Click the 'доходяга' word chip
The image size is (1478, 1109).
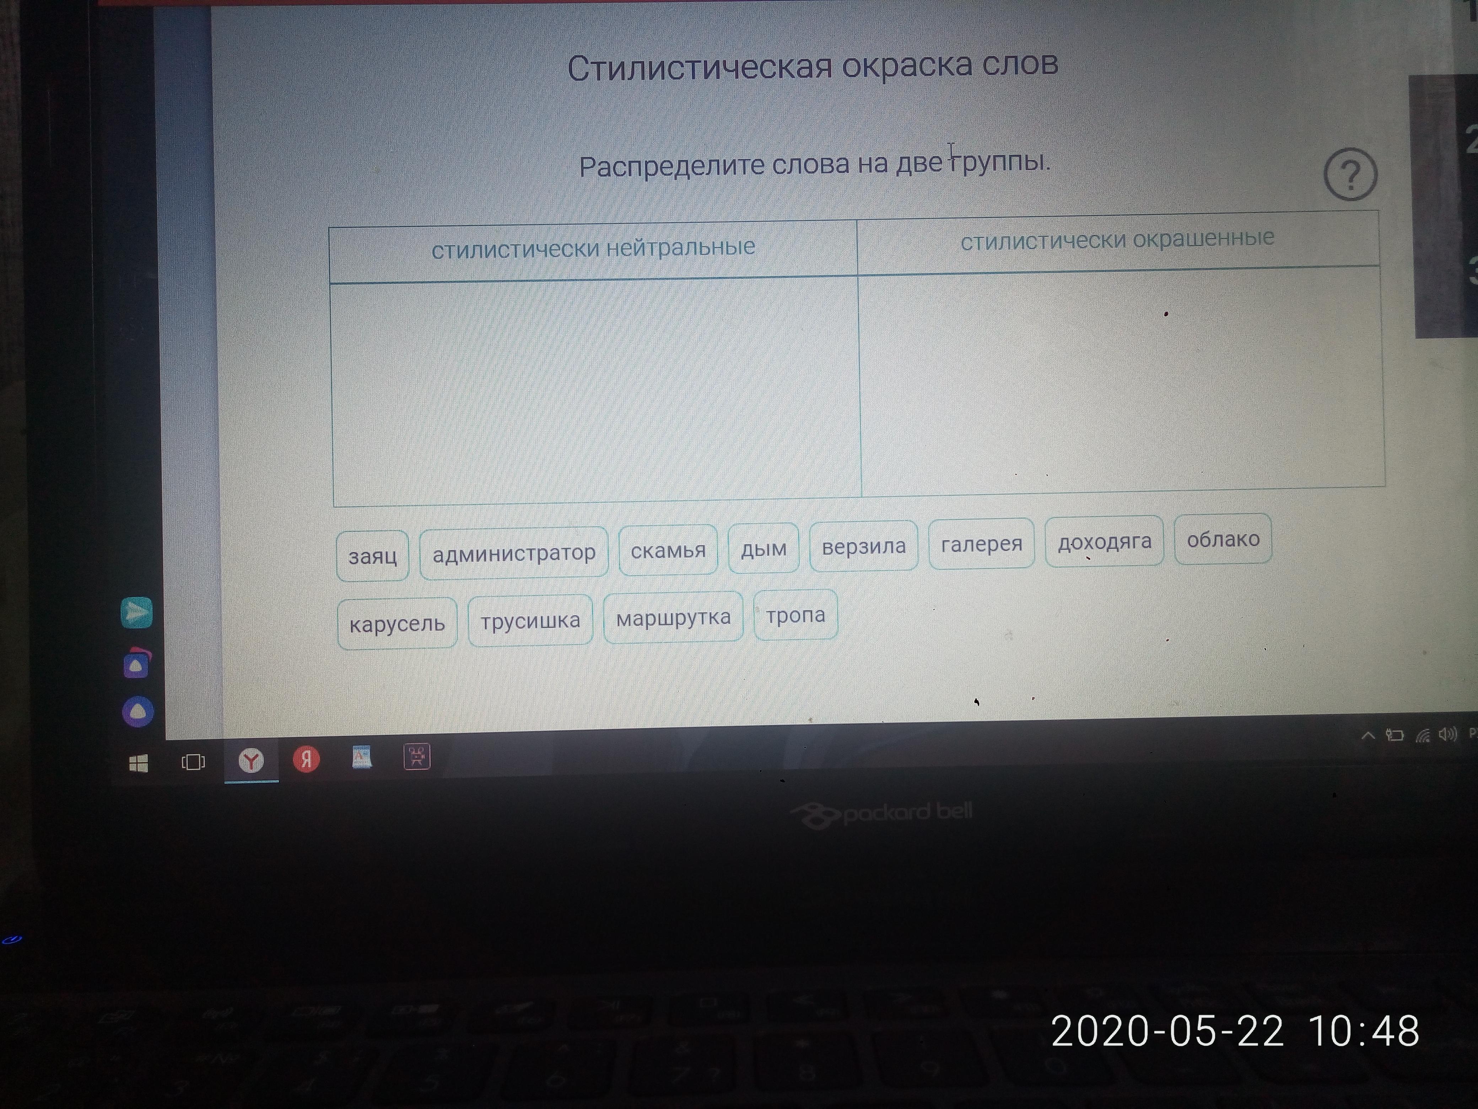(1104, 541)
